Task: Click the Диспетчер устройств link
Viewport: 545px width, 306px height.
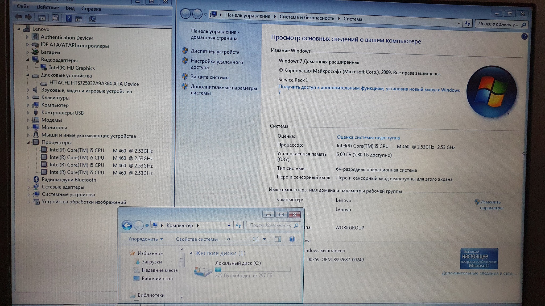Action: pyautogui.click(x=215, y=52)
